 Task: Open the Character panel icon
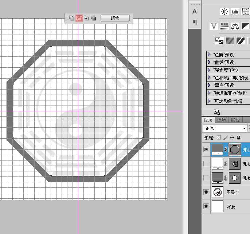[x=195, y=12]
